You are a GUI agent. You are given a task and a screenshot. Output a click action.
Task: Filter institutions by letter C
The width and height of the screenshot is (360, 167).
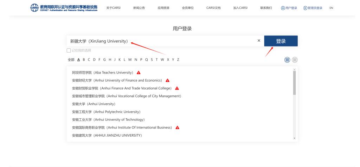(x=89, y=60)
